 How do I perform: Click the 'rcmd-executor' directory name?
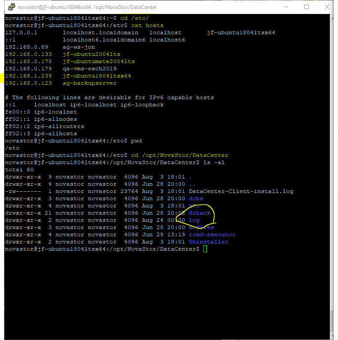pos(212,234)
